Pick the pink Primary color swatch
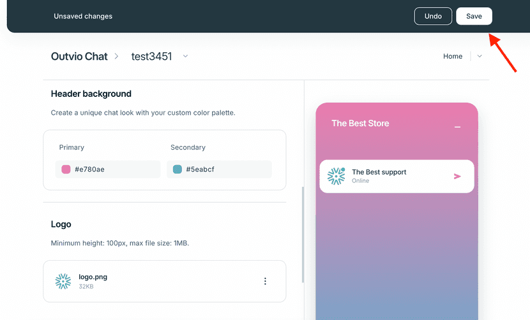The height and width of the screenshot is (320, 530). 66,169
